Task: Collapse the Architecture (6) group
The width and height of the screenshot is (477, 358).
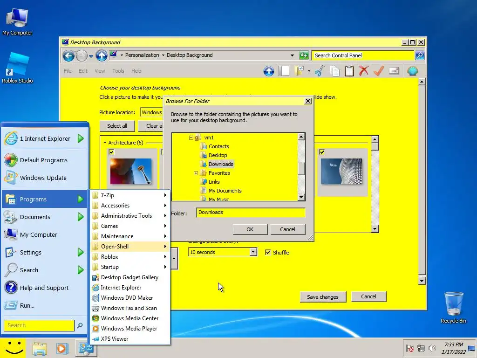Action: click(x=105, y=143)
